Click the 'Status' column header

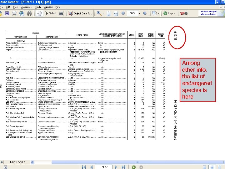click(132, 35)
